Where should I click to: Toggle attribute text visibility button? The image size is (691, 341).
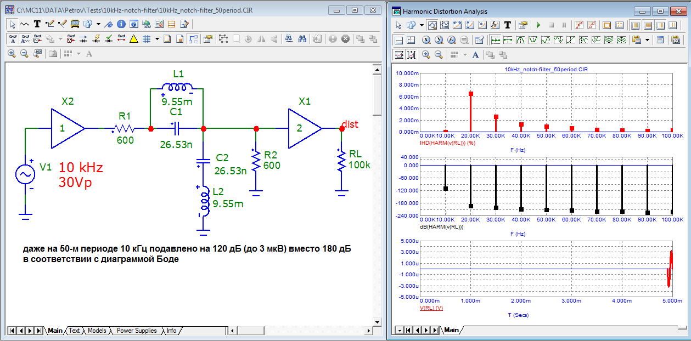(12, 39)
